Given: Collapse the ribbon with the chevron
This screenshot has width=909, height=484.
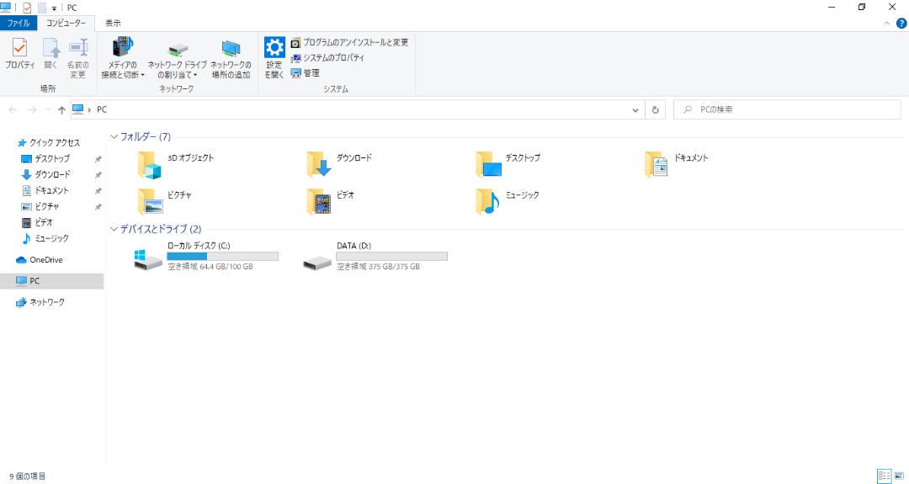Looking at the screenshot, I should pos(886,24).
